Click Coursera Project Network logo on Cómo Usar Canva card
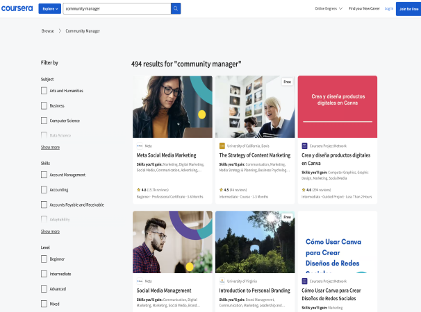Viewport: 421px width, 312px height. [304, 281]
